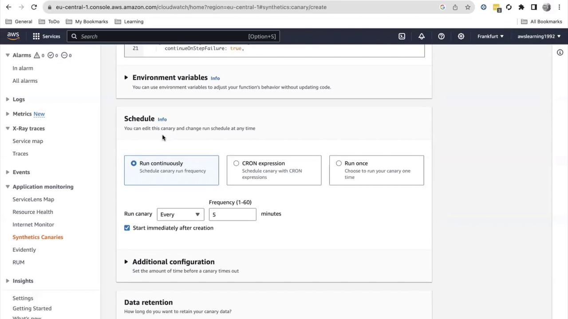This screenshot has width=568, height=319.
Task: Open All alarms in the sidebar
Action: click(x=25, y=81)
